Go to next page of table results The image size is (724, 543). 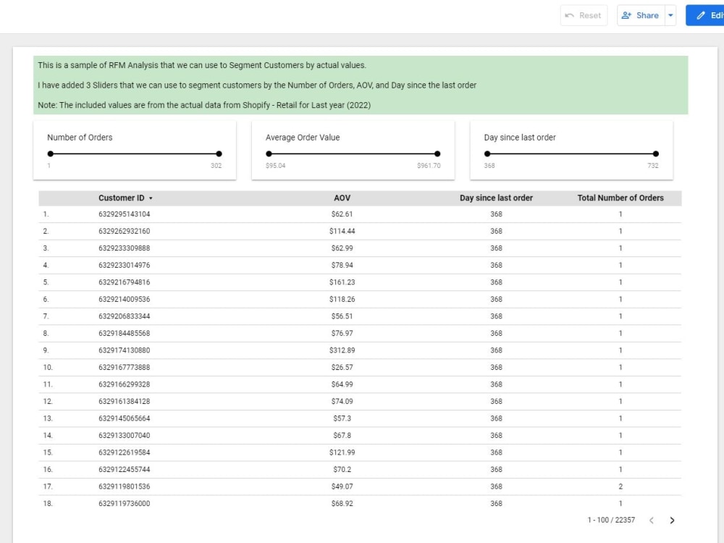(672, 521)
